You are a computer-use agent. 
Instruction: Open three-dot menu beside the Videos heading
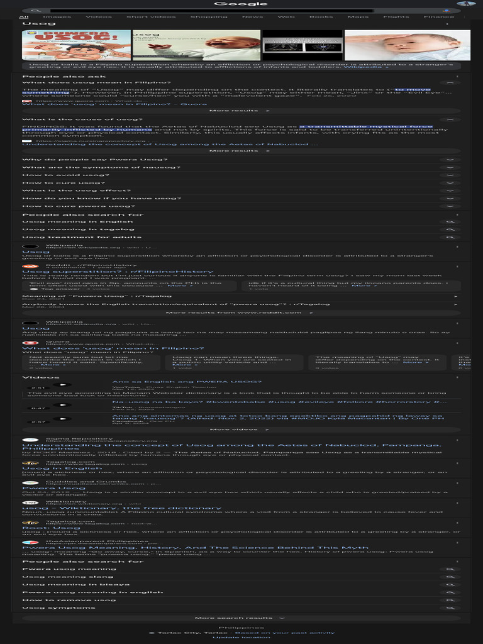click(x=457, y=377)
